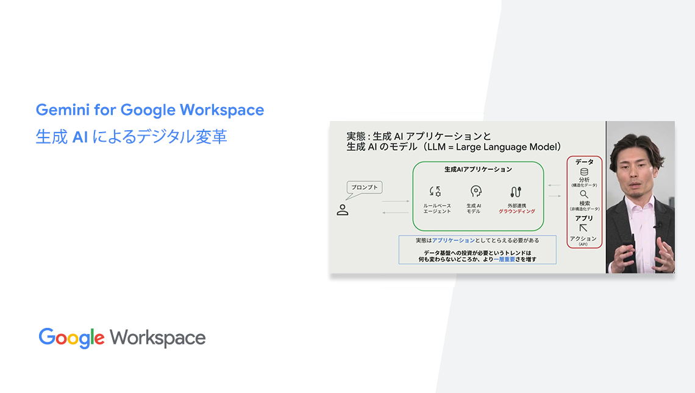Click the ルールベース エージェント cycle icon

click(435, 192)
